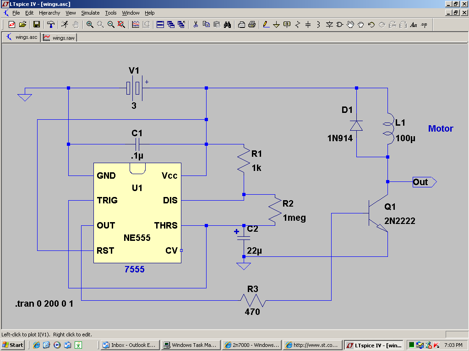
Task: Open a file with the folder icon
Action: tap(23, 25)
